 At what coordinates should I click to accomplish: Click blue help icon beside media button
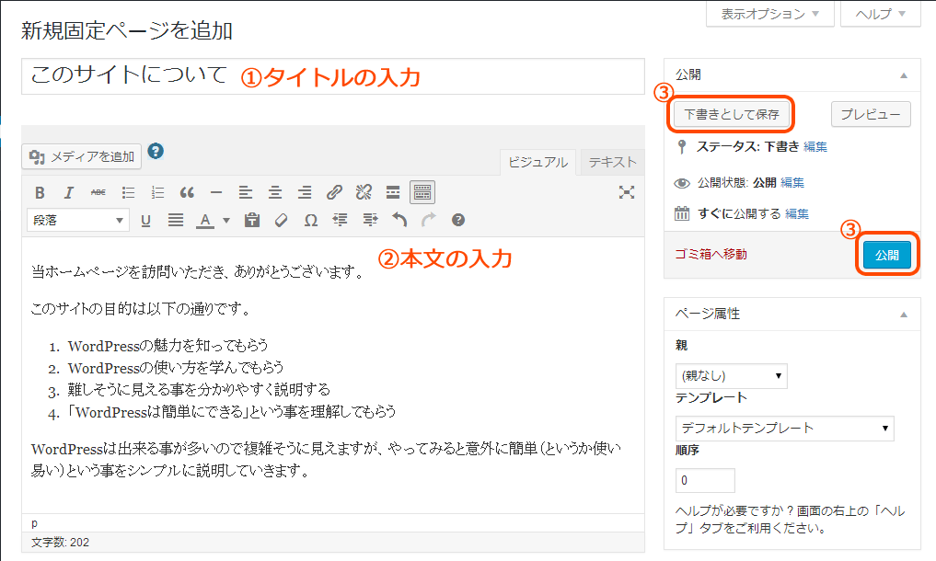156,152
